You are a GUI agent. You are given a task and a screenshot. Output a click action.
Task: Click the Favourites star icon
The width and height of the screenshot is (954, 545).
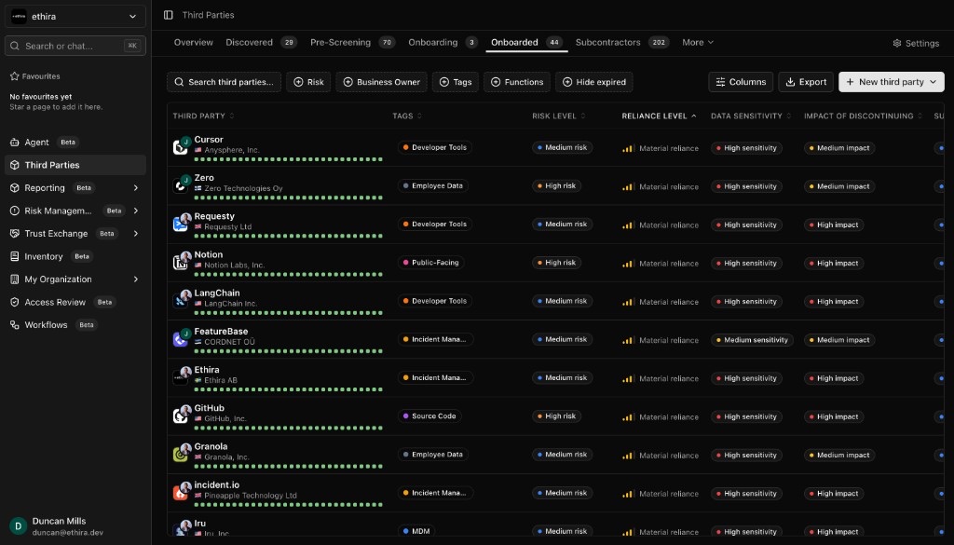[x=15, y=76]
